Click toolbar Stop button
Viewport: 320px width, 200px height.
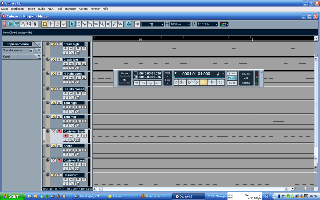point(45,24)
